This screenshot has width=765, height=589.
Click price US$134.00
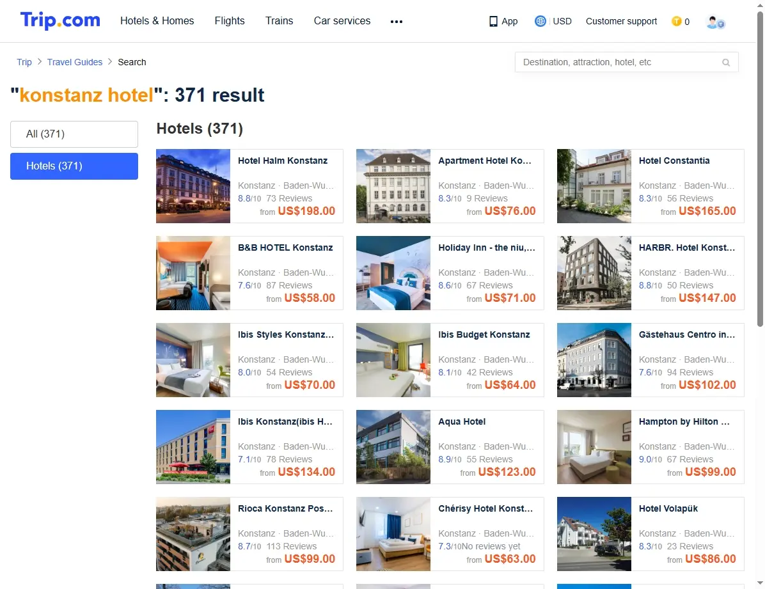[x=306, y=472]
